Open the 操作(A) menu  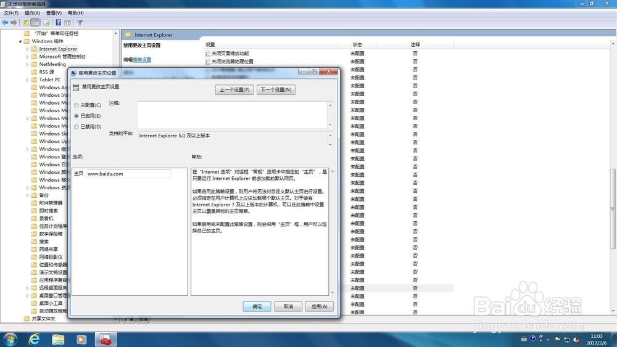point(32,13)
